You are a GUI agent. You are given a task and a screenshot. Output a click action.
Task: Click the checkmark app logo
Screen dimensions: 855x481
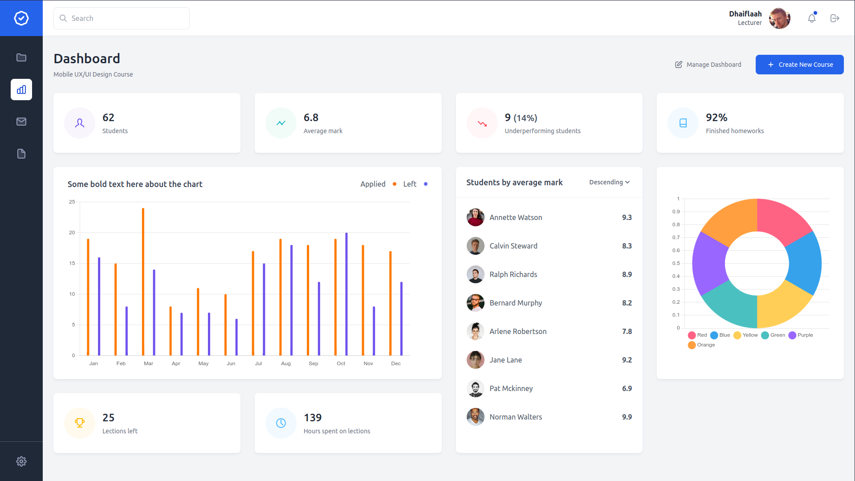(x=21, y=18)
